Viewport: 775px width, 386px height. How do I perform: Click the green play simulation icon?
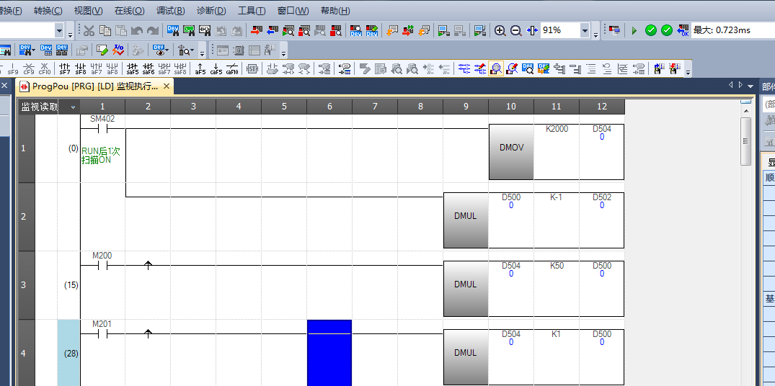coord(634,31)
